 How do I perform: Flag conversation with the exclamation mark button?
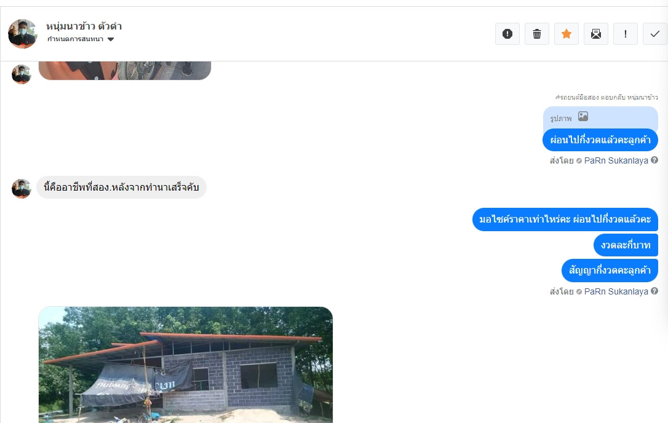(625, 34)
